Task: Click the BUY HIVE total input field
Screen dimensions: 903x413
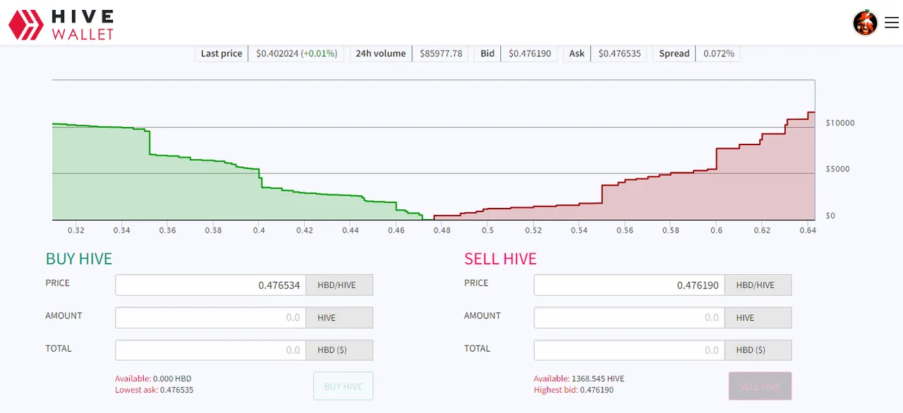Action: [x=211, y=350]
